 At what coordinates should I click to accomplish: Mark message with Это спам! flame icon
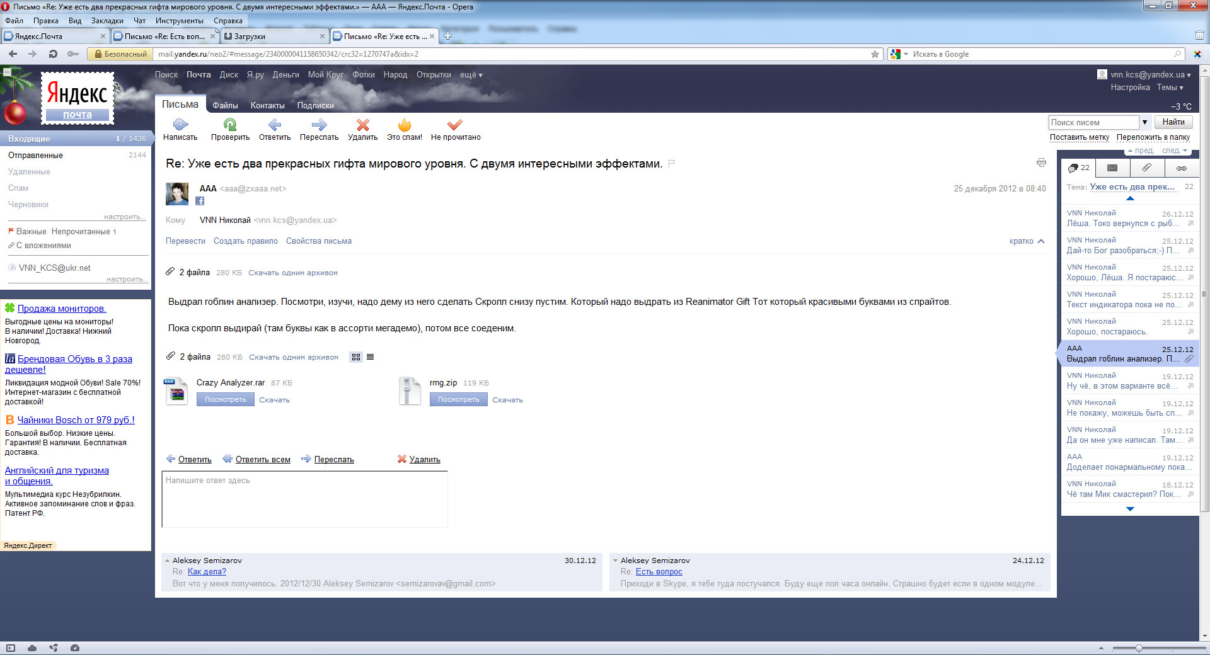point(404,125)
